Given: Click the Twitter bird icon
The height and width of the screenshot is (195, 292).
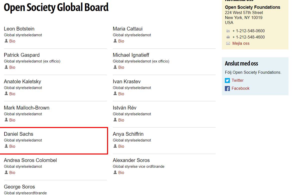Looking at the screenshot, I should pos(227,80).
